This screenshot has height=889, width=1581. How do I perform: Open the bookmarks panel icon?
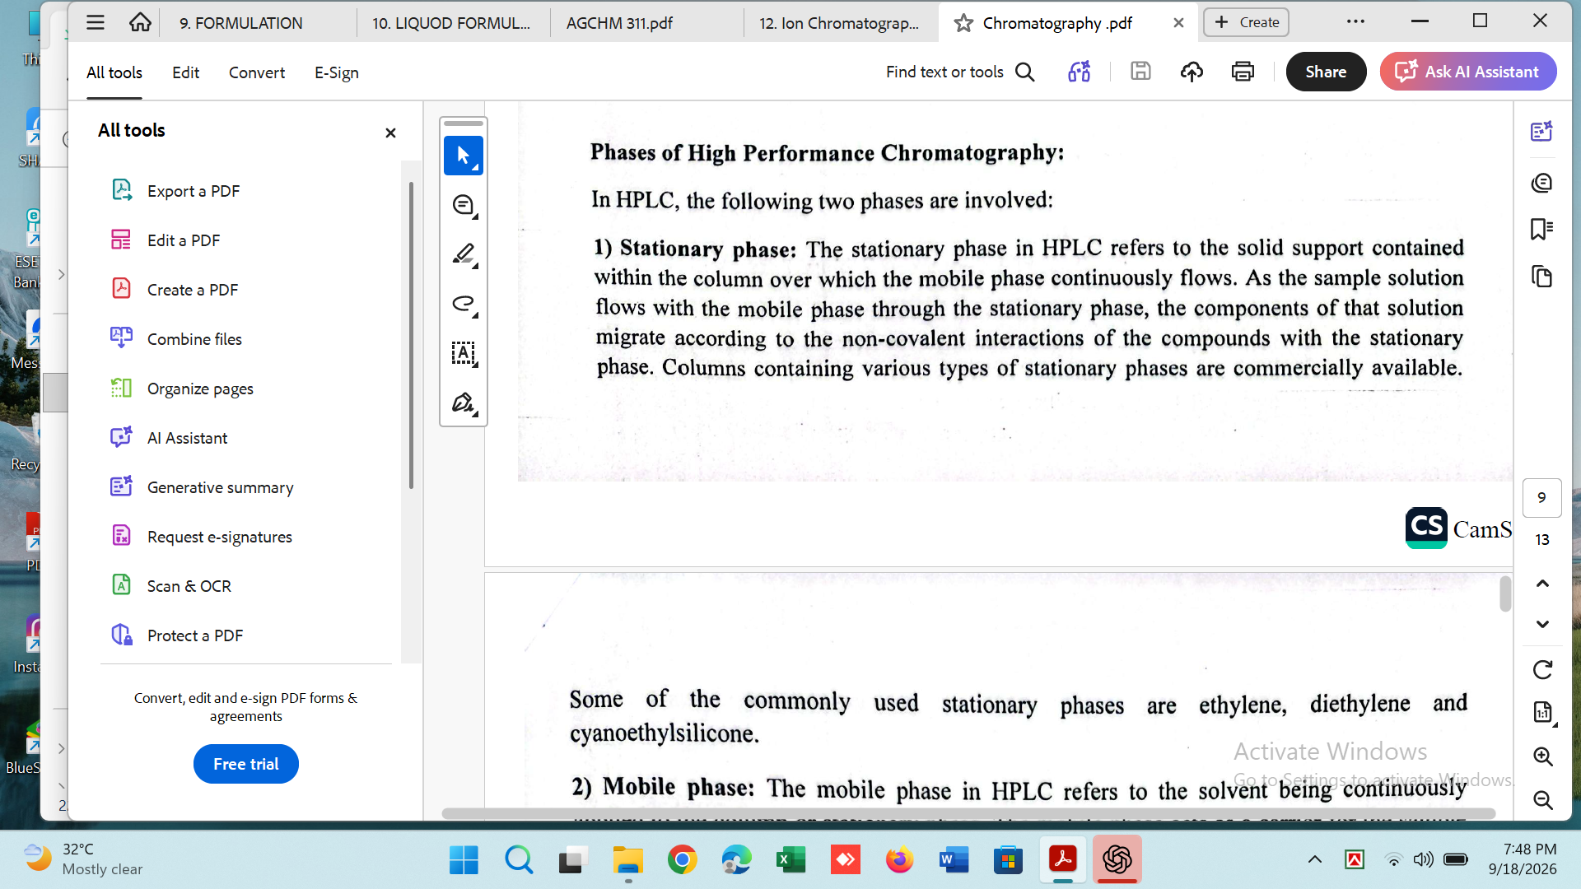[x=1541, y=229]
